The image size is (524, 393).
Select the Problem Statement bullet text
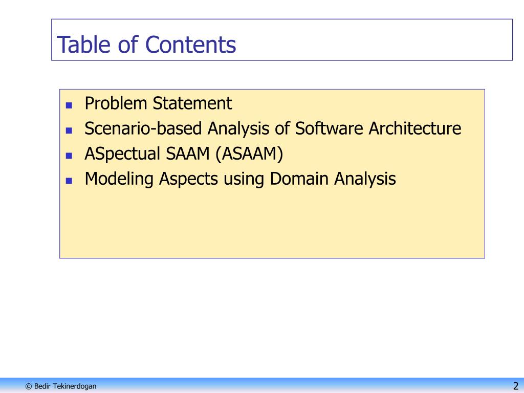[x=158, y=103]
